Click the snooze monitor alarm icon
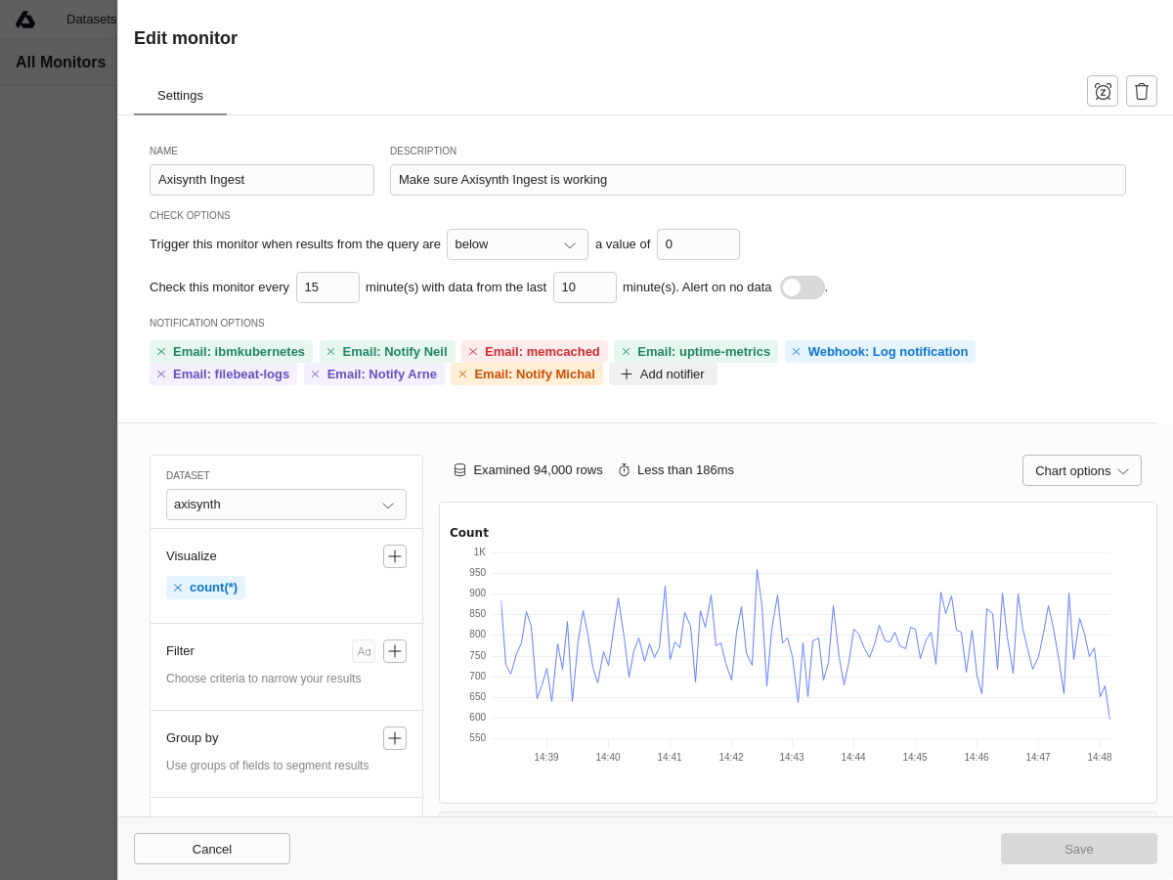Viewport: 1173px width, 880px height. point(1103,91)
